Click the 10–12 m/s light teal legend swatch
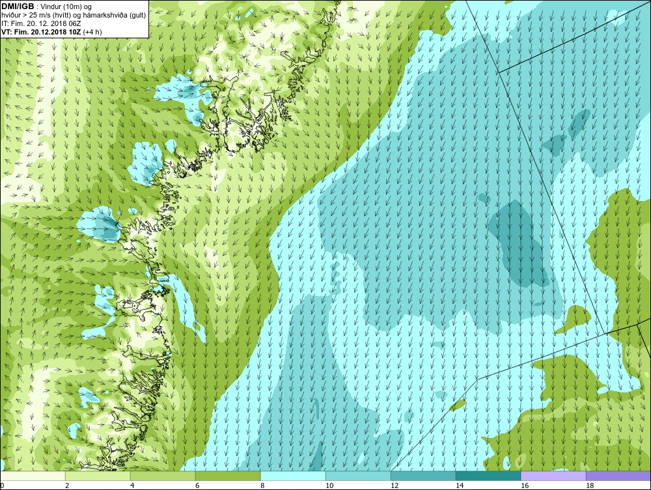 [358, 476]
